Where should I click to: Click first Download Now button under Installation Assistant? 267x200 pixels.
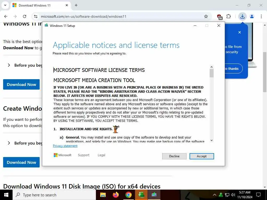click(x=21, y=84)
